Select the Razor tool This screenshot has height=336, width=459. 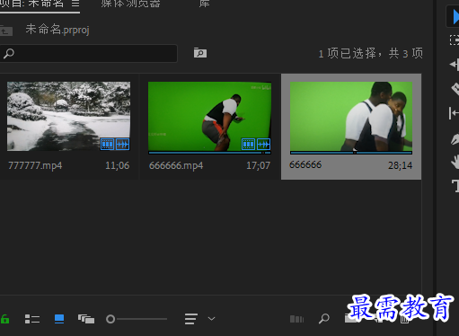click(455, 89)
